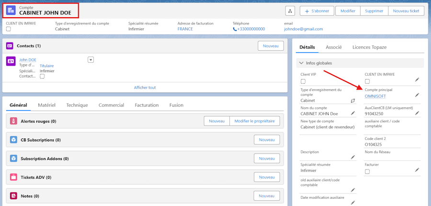This screenshot has width=431, height=206.
Task: Open John DOE contact dropdown arrow
Action: tap(91, 60)
